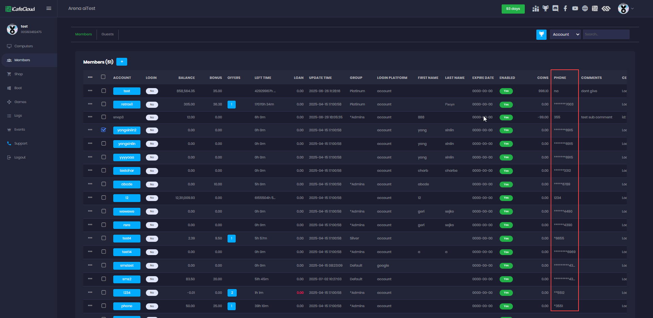Open the three-dot menu for test row
This screenshot has height=318, width=653.
click(x=90, y=91)
